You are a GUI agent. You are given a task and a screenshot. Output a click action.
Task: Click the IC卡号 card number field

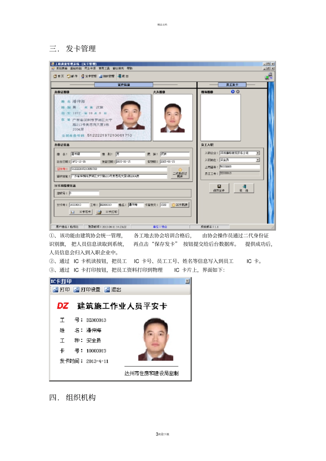pos(79,205)
